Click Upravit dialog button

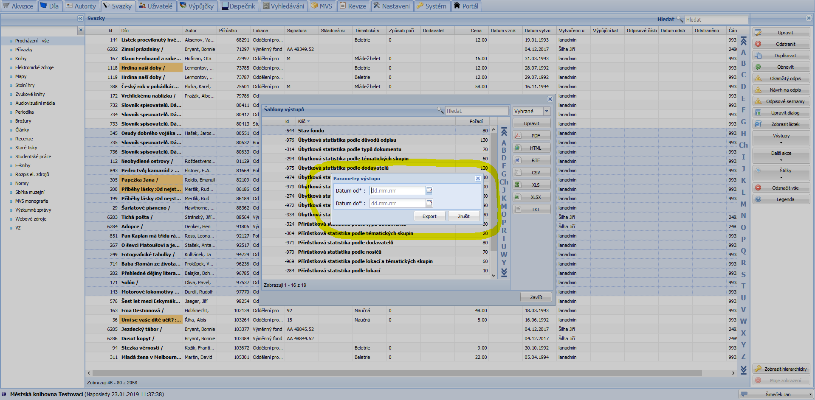click(781, 113)
